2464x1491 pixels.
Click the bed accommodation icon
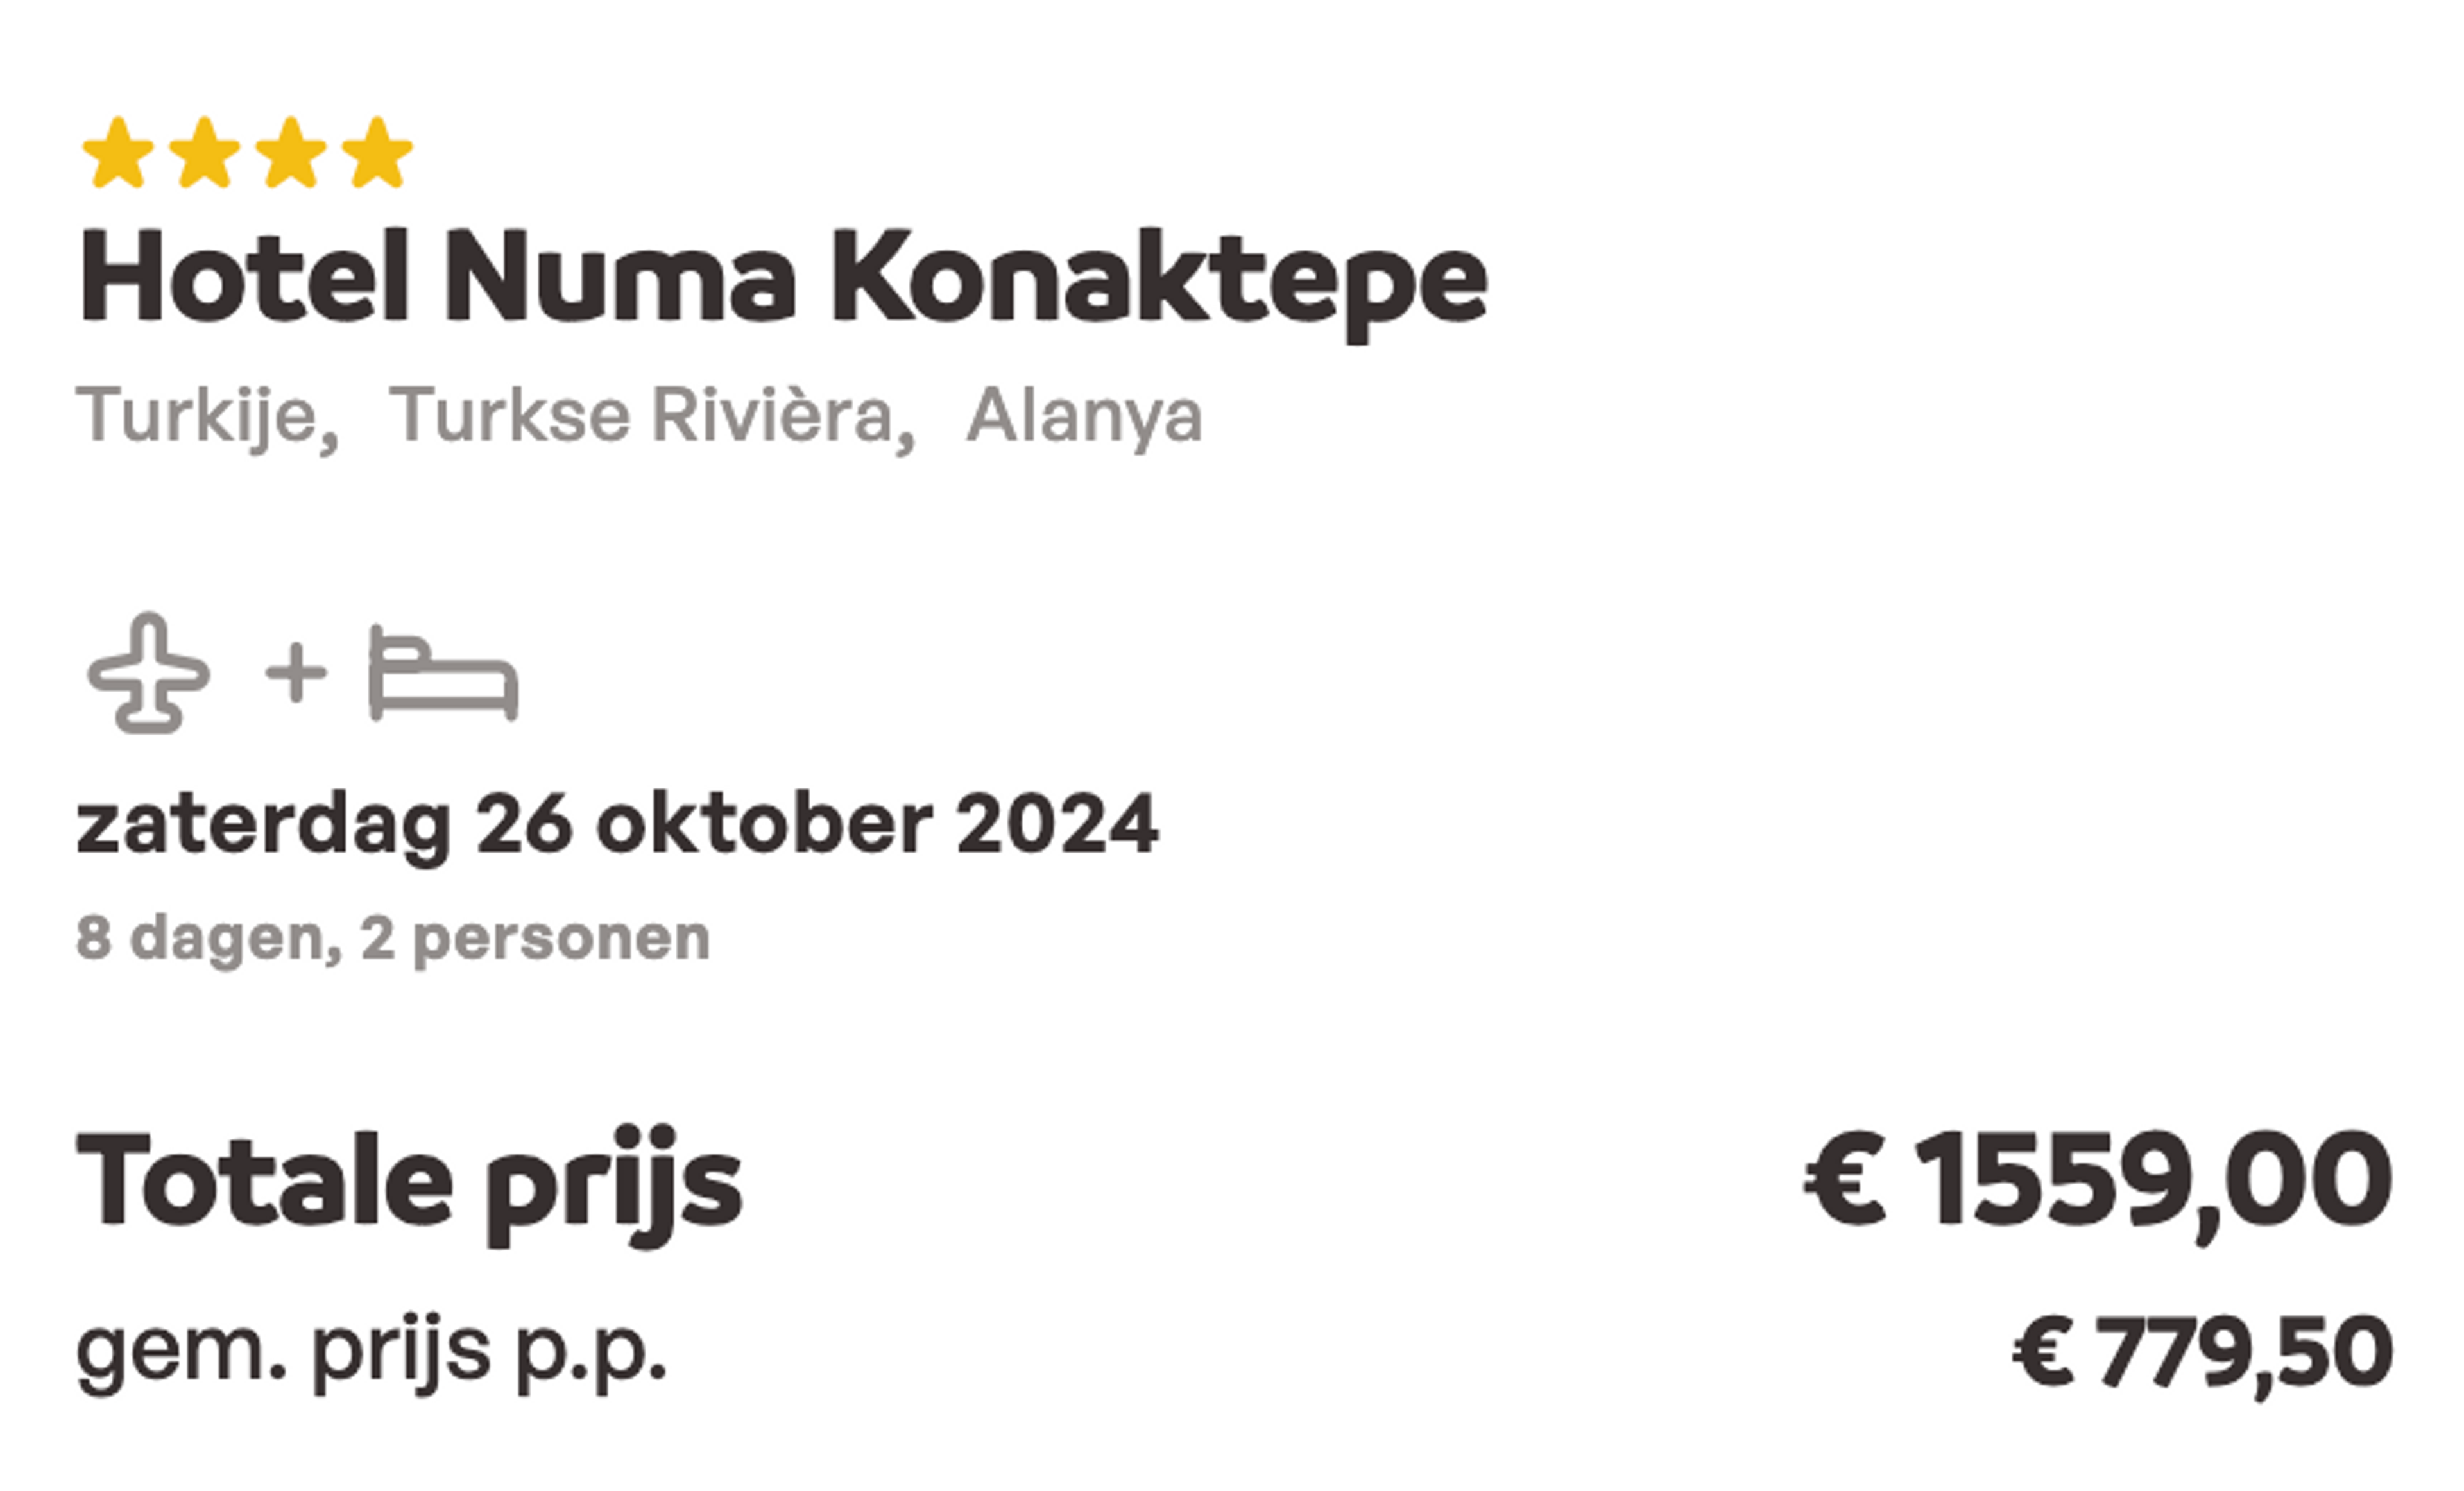tap(443, 673)
